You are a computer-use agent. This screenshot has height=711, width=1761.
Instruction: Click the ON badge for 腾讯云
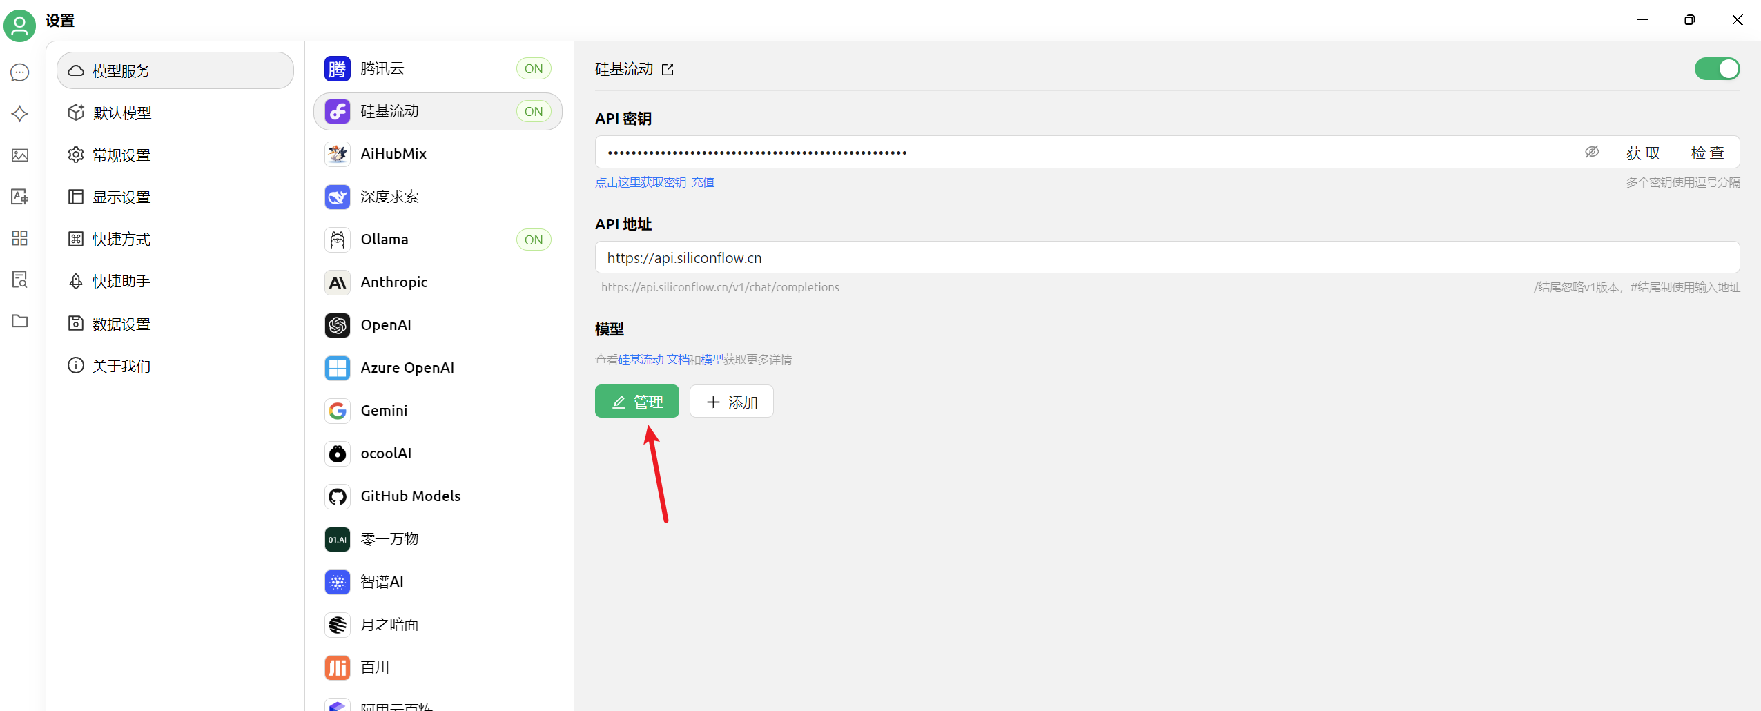pos(534,69)
